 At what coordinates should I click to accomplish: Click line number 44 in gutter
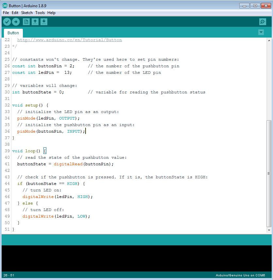7,184
